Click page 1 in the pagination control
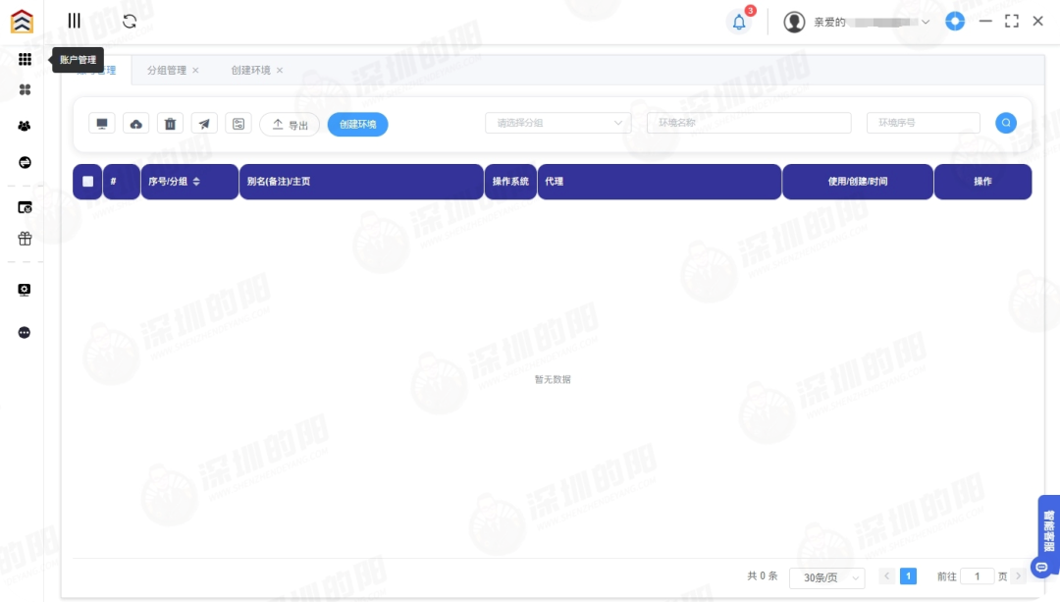This screenshot has width=1060, height=602. point(908,576)
